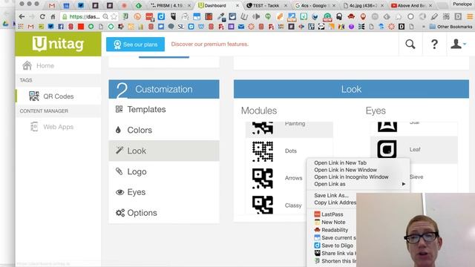The width and height of the screenshot is (475, 267).
Task: Open the Chrome hamburger menu
Action: pos(469,16)
